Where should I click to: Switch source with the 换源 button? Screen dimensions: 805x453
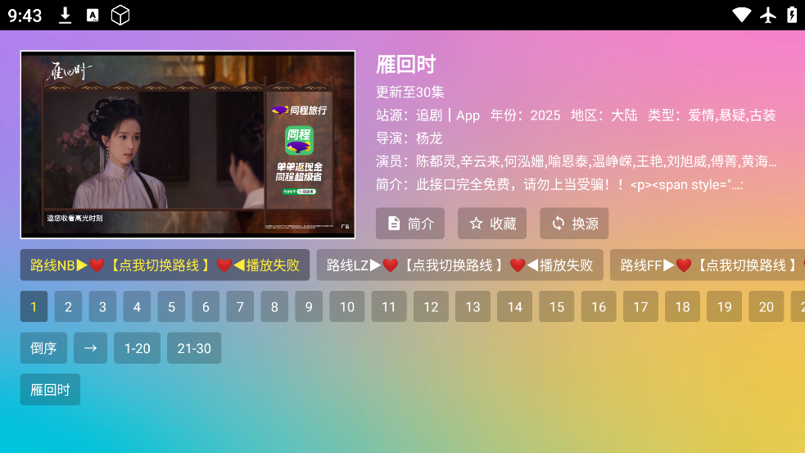[x=574, y=224]
